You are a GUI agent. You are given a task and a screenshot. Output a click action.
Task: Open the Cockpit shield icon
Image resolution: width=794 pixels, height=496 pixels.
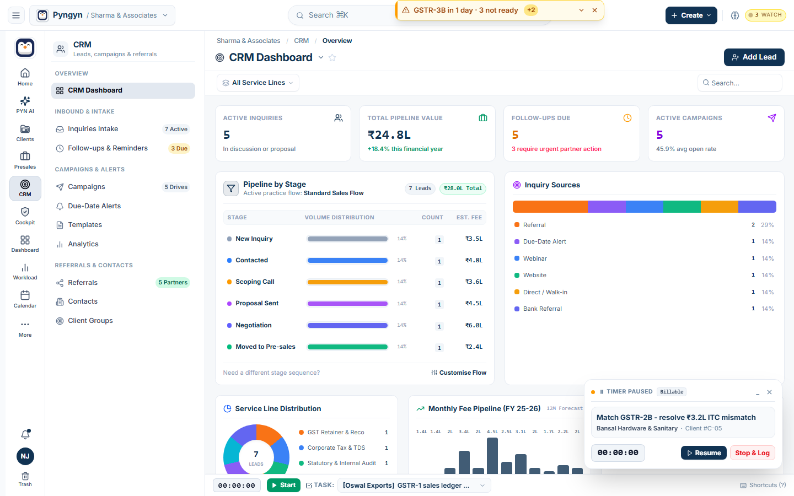tap(25, 215)
